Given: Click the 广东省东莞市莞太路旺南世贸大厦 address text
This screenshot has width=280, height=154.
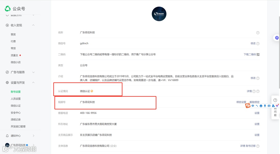Looking at the screenshot, I should point(99,124).
